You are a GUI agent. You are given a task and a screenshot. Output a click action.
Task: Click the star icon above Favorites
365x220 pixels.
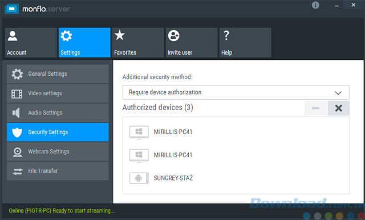pos(120,35)
